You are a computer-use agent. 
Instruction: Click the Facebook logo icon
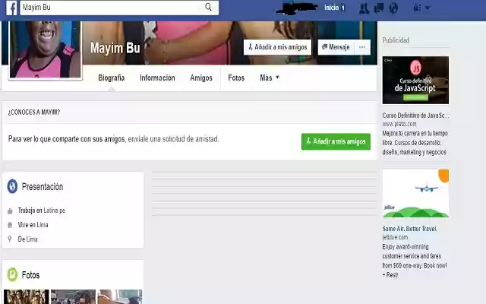(x=11, y=8)
